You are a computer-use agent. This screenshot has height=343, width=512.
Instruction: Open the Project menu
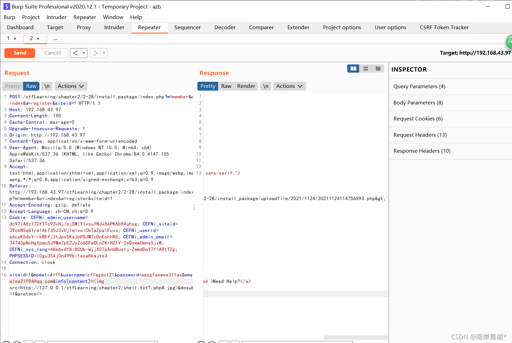point(31,17)
